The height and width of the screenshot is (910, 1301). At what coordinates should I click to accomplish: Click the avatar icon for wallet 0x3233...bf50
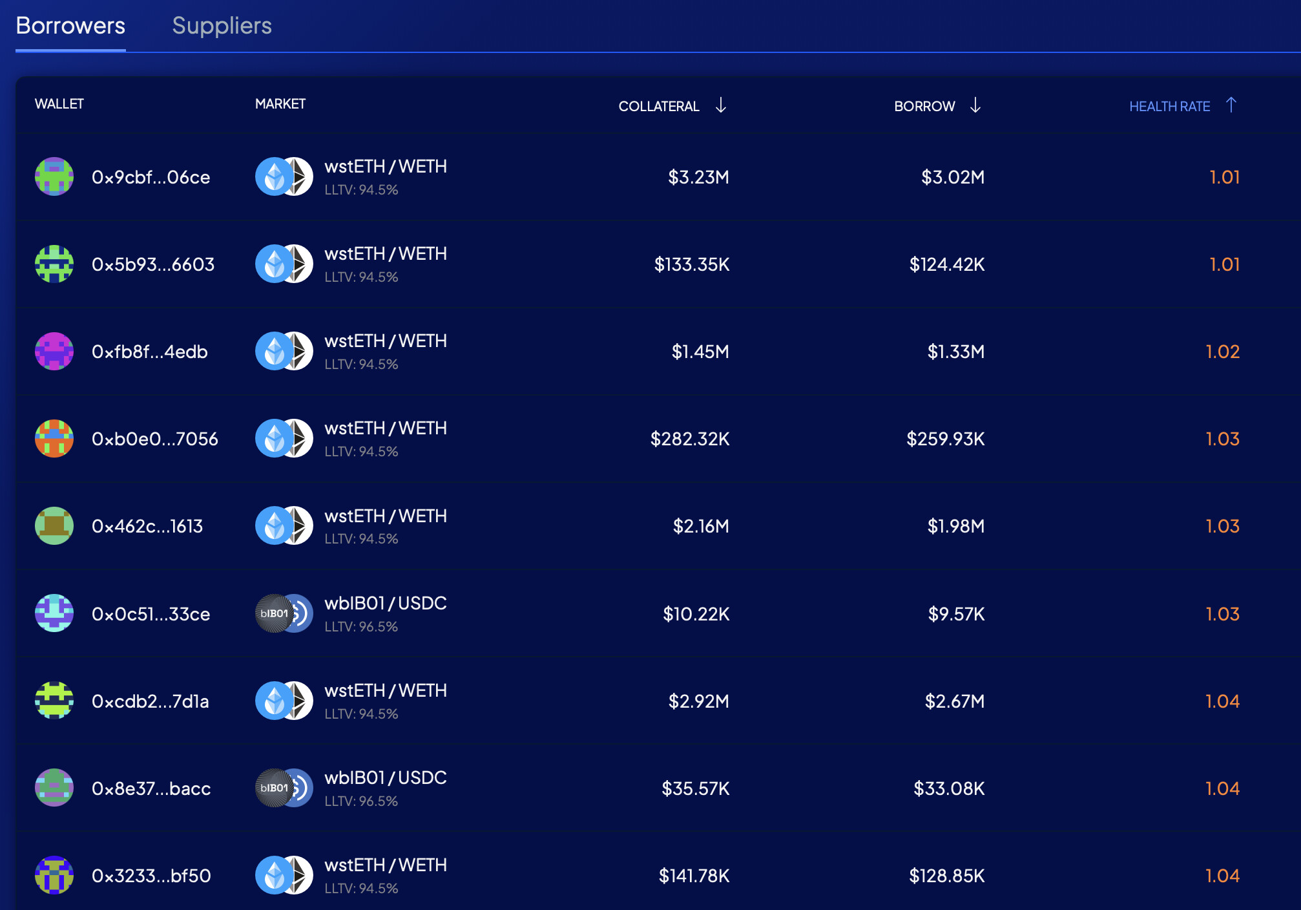coord(54,875)
